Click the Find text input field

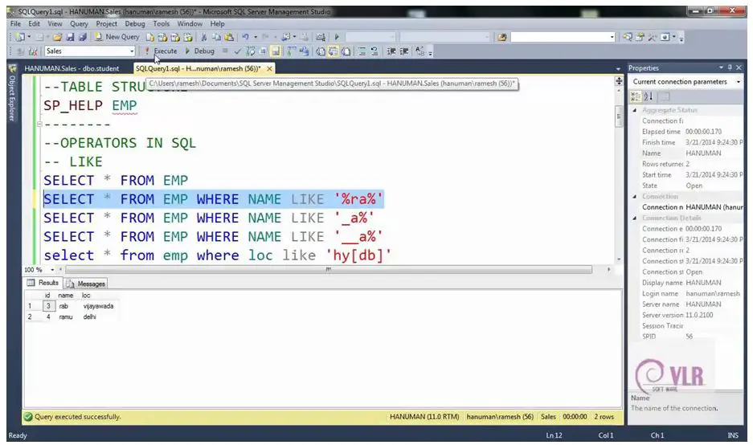[559, 37]
